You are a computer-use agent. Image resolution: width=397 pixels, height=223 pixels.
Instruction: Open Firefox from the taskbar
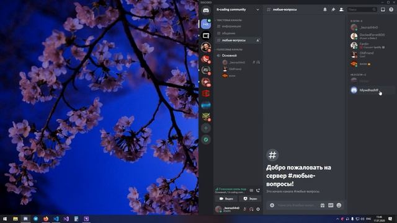[x=46, y=219]
